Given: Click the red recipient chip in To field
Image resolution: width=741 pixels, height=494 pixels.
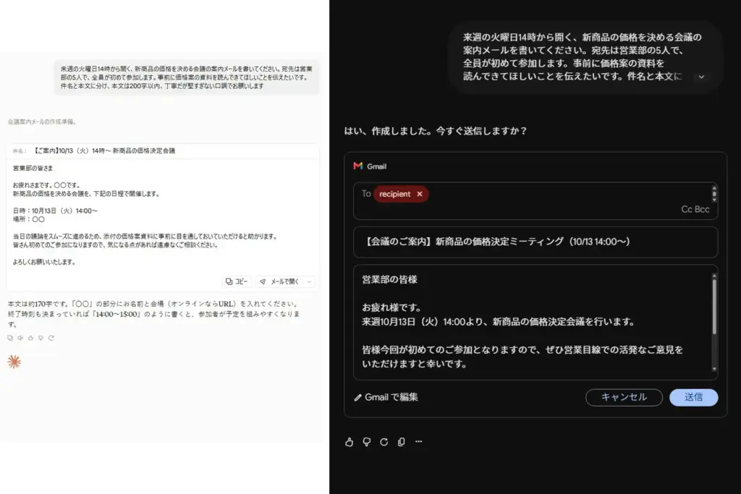Looking at the screenshot, I should pyautogui.click(x=401, y=194).
